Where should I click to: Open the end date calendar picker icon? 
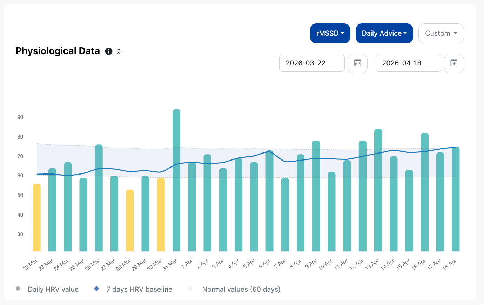454,63
